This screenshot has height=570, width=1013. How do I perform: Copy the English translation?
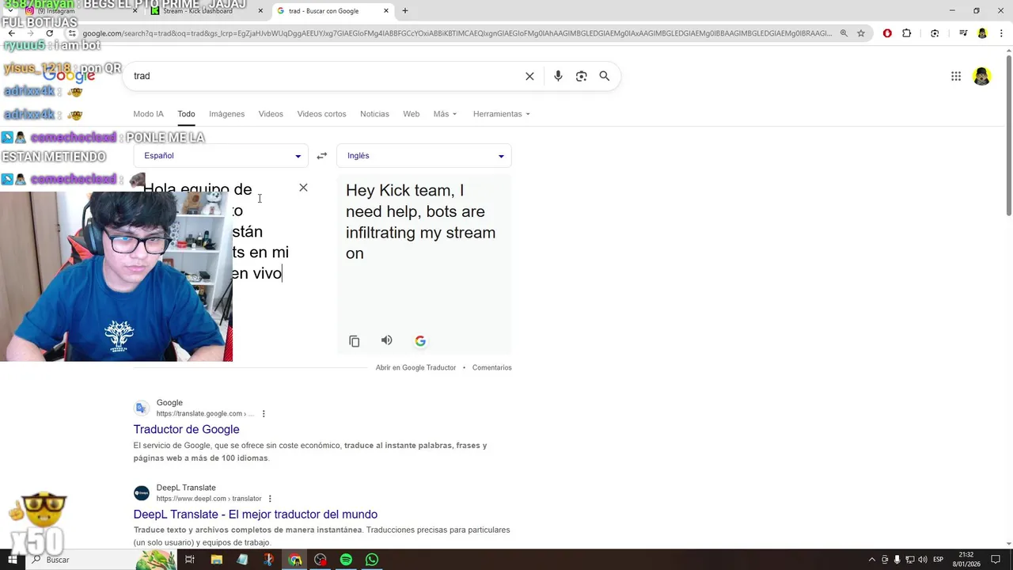coord(355,341)
